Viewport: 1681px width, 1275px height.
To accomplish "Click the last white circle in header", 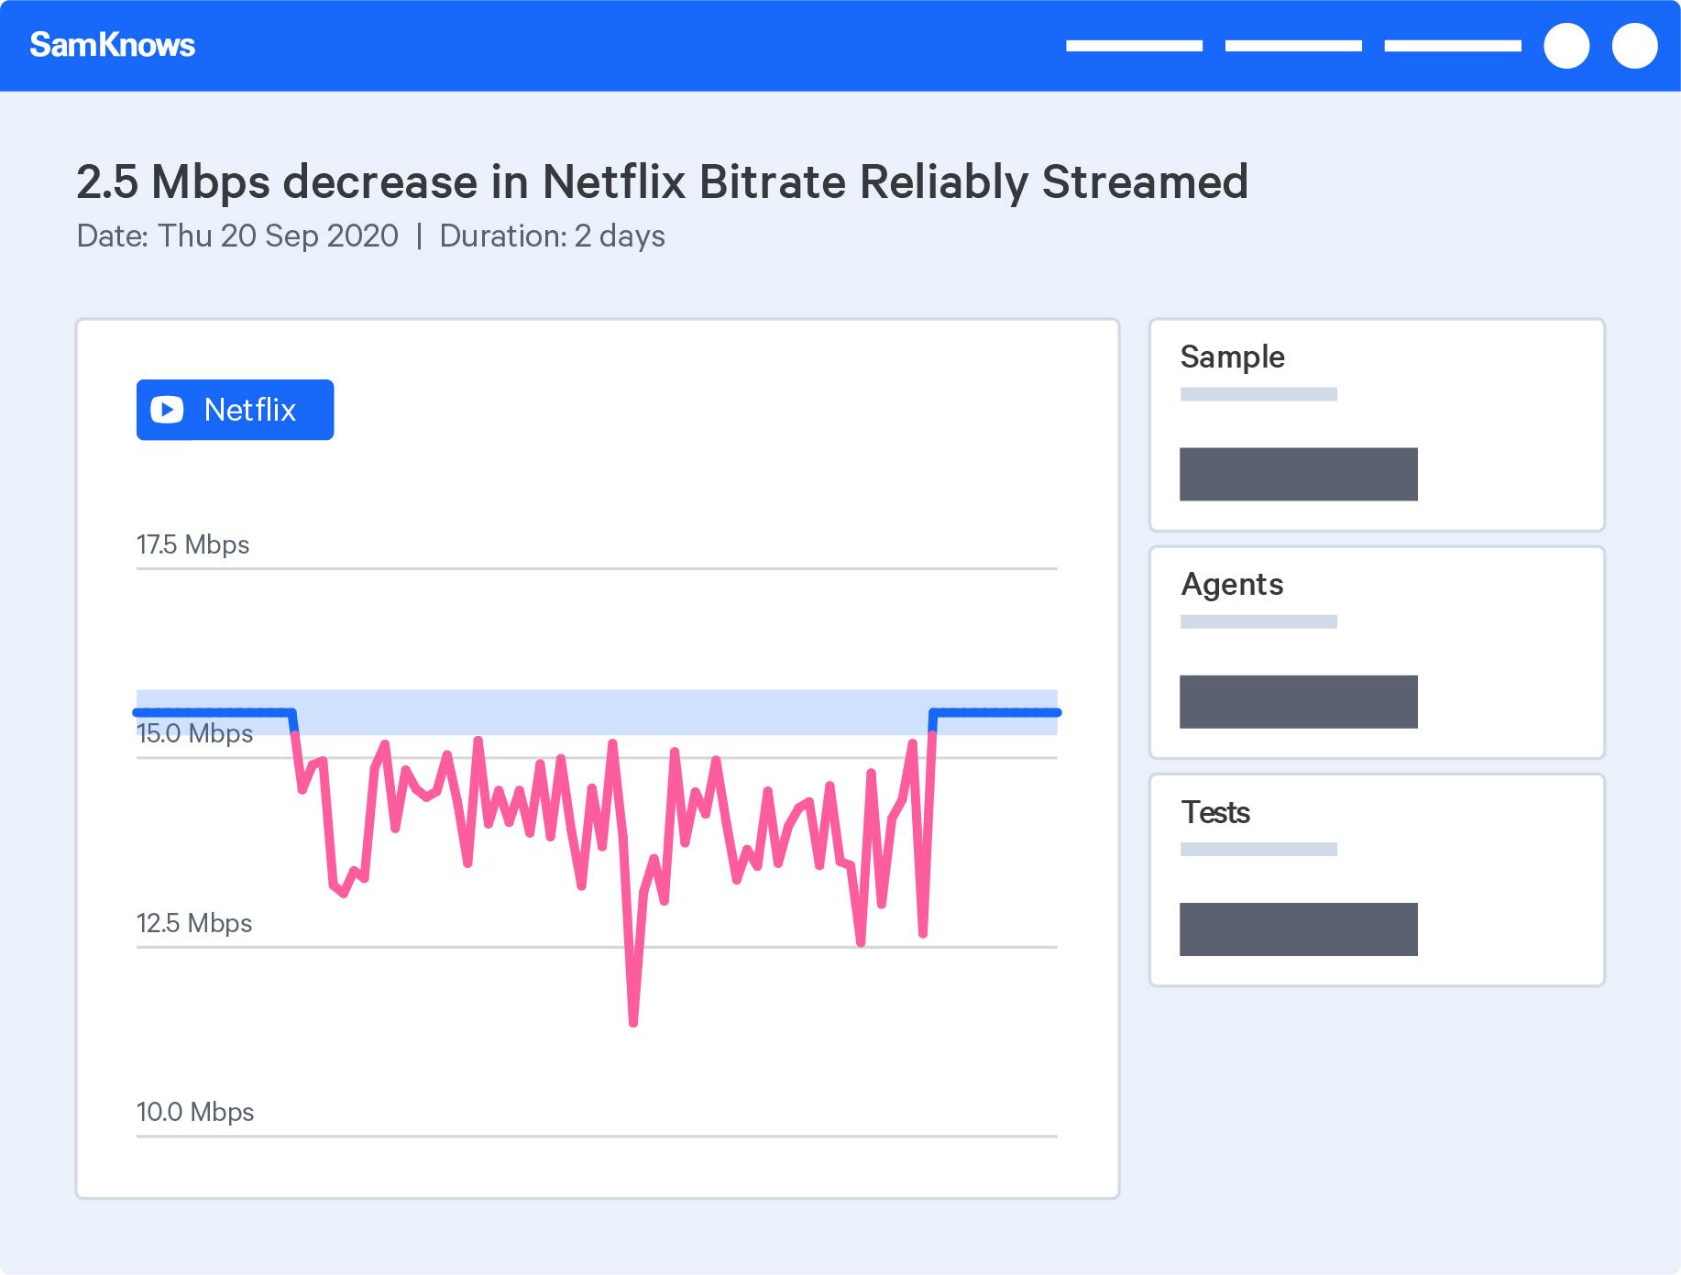I will point(1634,46).
